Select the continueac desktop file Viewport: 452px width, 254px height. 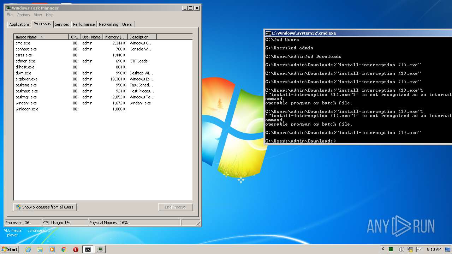click(x=39, y=230)
